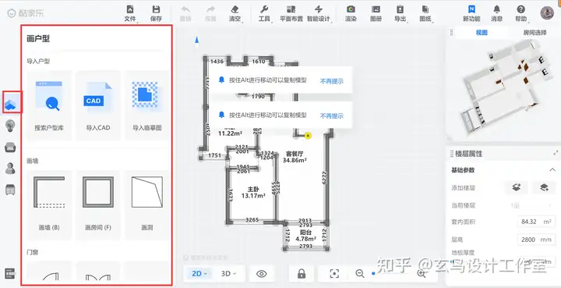Viewport: 561px width, 288px height.
Task: Click 导入CAD import card
Action: pyautogui.click(x=98, y=105)
